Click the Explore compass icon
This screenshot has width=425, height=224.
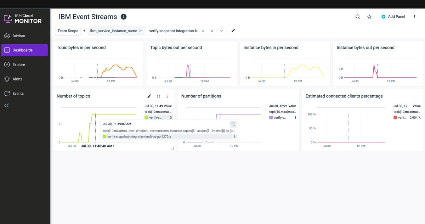click(7, 65)
